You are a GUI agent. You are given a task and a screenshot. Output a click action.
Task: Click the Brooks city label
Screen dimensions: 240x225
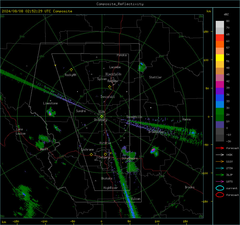[x=190, y=187]
